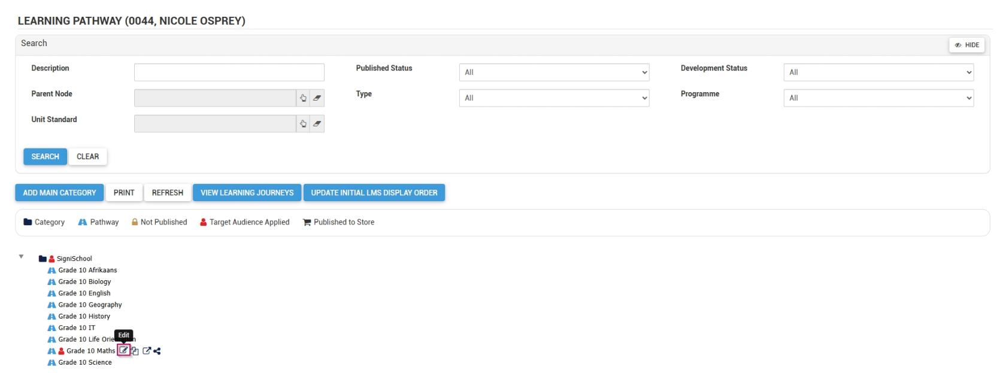Edit the Grade 10 Maths pathway
This screenshot has height=373, width=1006.
tap(123, 351)
